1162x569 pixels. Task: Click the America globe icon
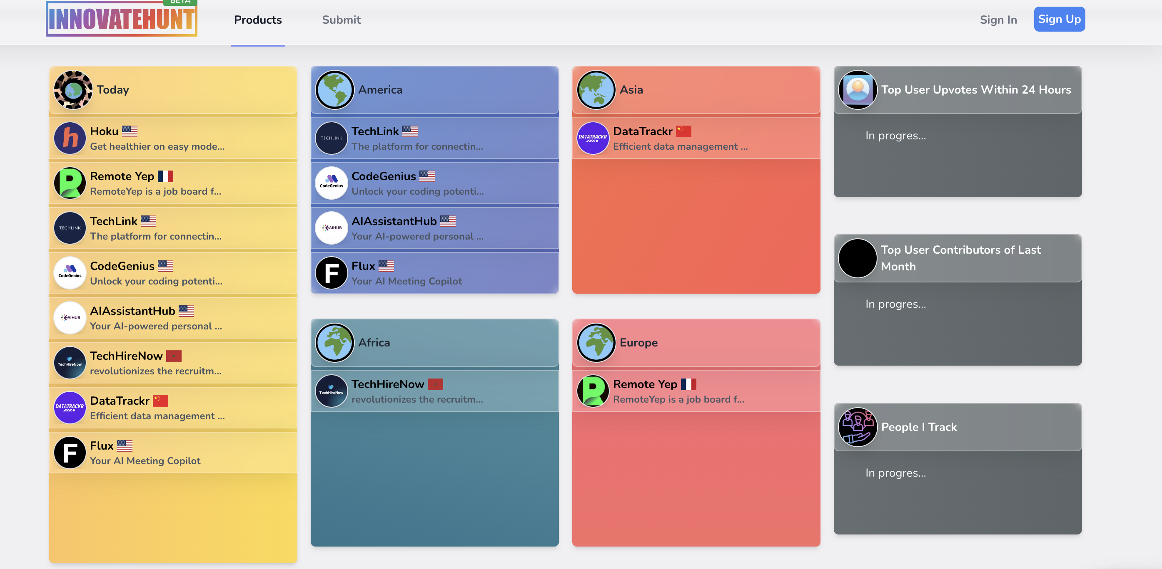pyautogui.click(x=335, y=90)
